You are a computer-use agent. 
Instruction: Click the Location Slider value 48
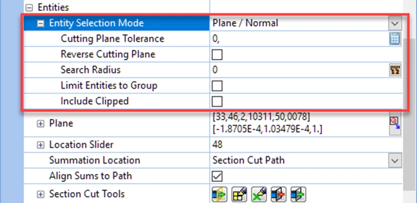pos(217,145)
